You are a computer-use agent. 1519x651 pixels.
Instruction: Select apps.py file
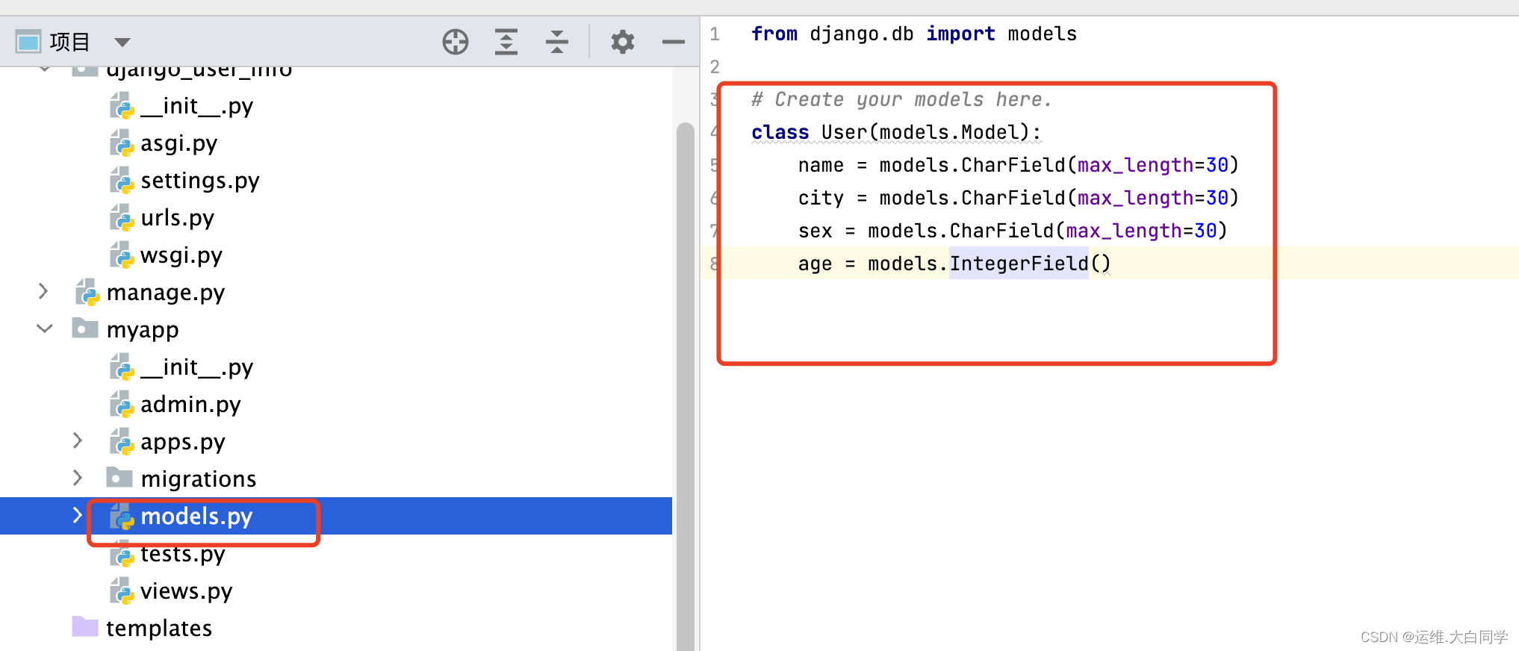point(183,442)
